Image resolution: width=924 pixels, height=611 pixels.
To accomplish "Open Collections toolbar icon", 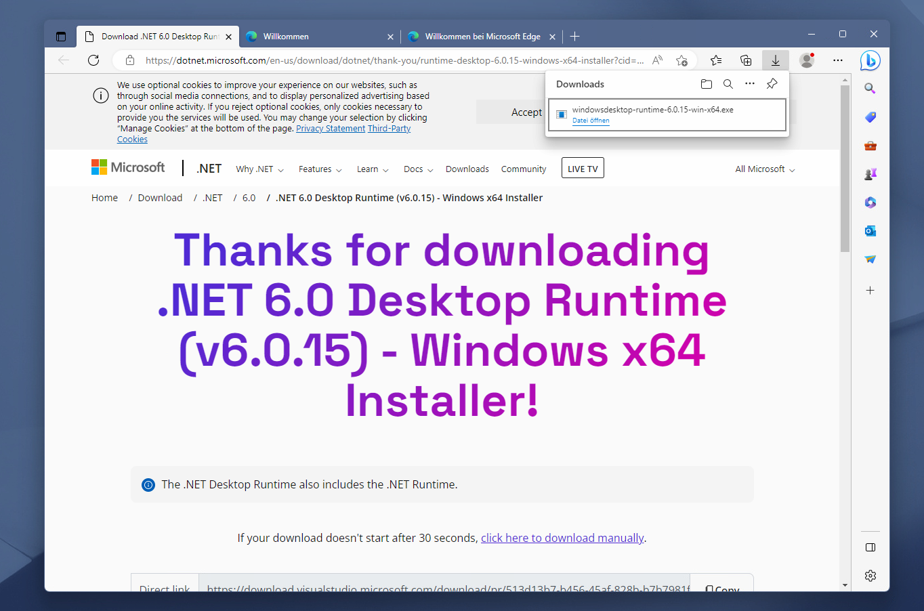I will click(x=746, y=60).
